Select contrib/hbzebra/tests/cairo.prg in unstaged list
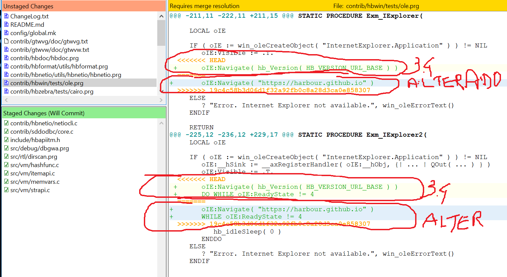 click(52, 91)
